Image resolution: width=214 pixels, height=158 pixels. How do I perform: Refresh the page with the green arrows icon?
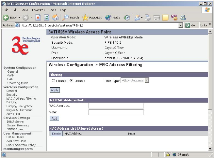pos(47,18)
